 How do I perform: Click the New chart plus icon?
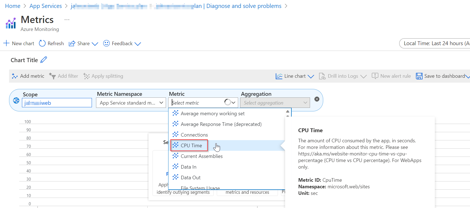coord(6,43)
